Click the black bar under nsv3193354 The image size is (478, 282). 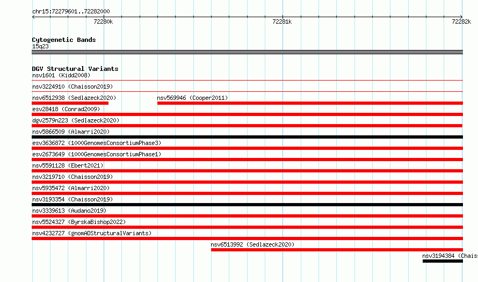point(247,205)
